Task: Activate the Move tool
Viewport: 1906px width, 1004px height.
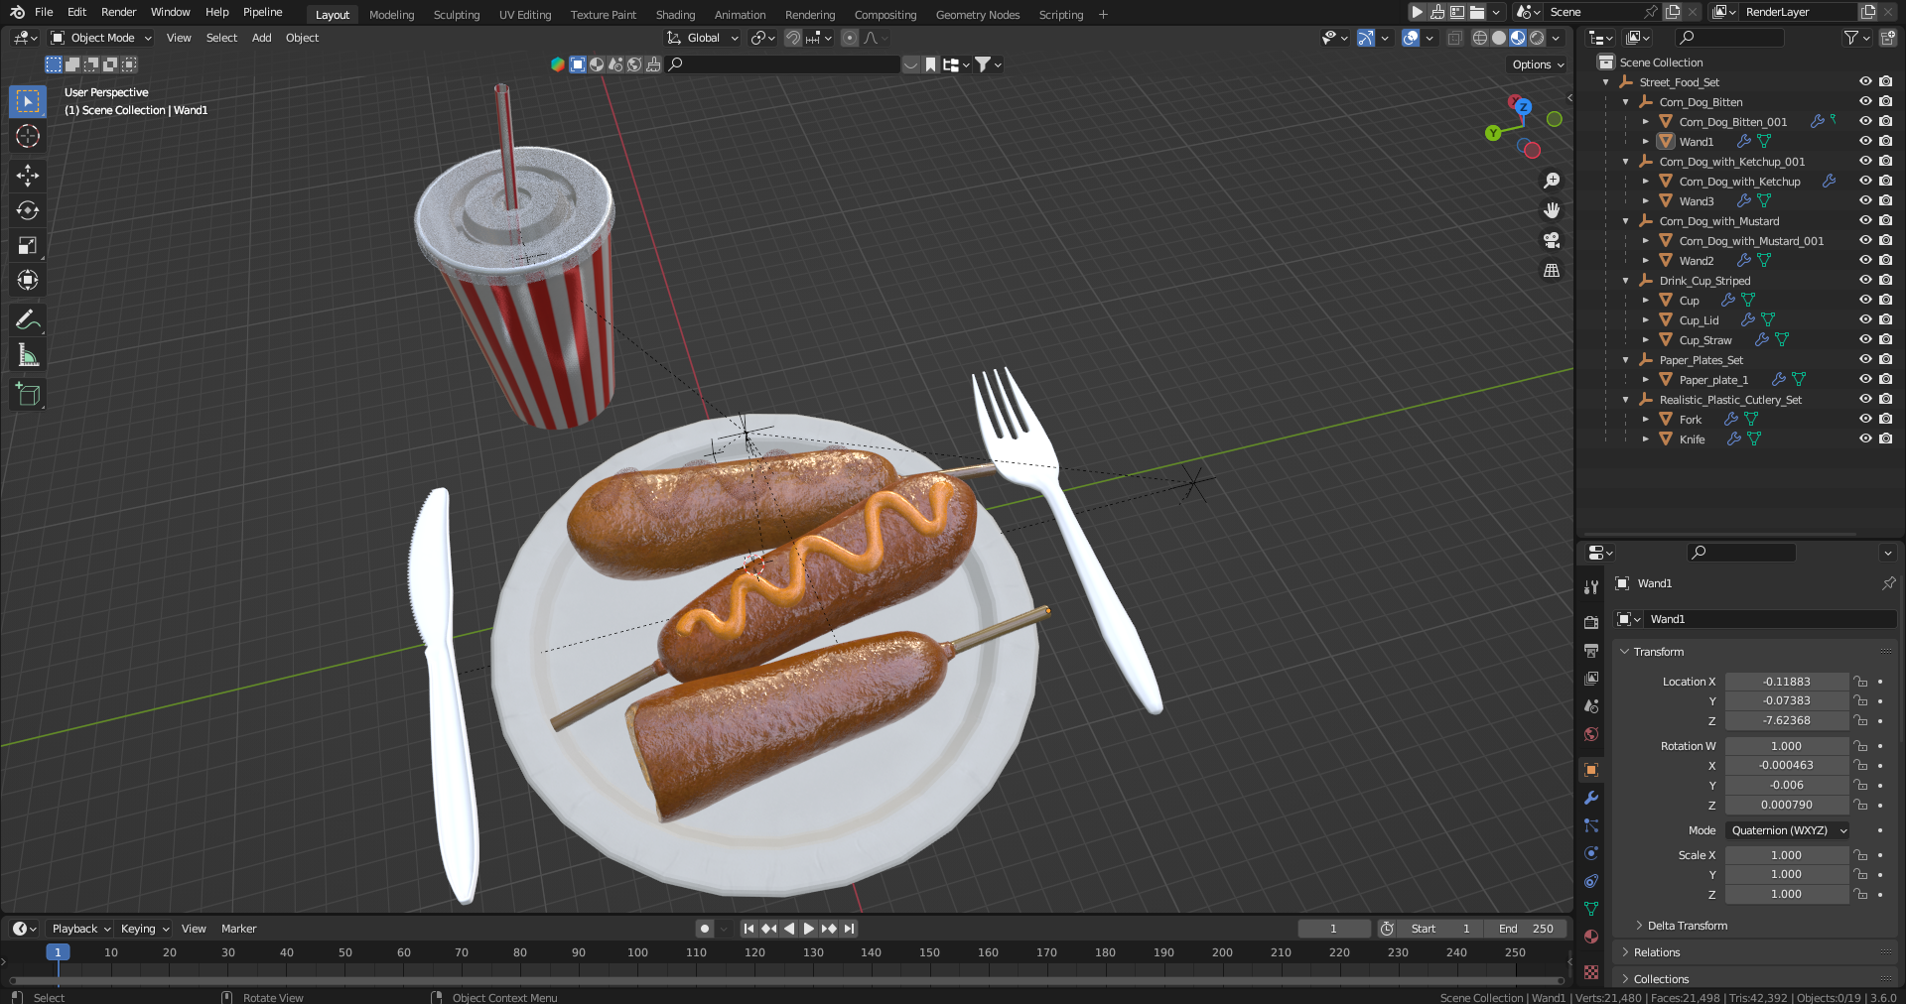Action: pos(28,176)
